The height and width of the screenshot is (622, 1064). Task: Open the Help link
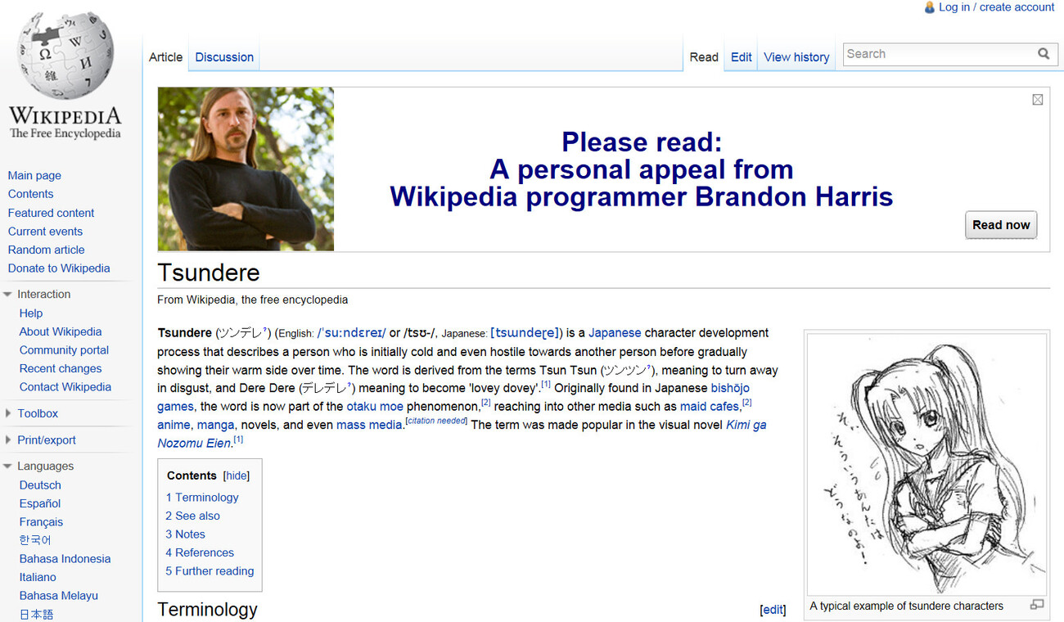click(x=31, y=313)
